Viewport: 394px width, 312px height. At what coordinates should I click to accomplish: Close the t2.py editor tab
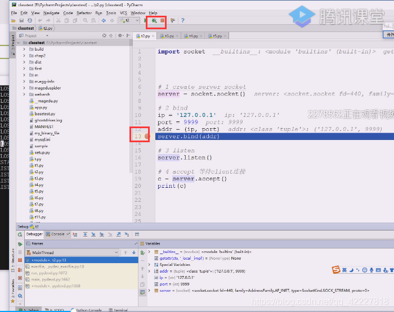click(153, 36)
